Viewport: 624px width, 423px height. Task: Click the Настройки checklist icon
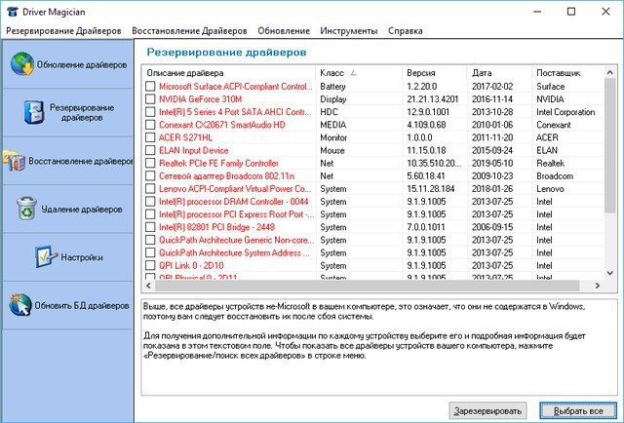(46, 256)
